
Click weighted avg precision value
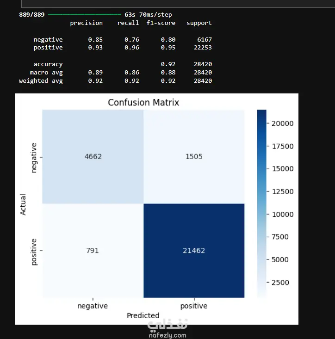[x=95, y=80]
